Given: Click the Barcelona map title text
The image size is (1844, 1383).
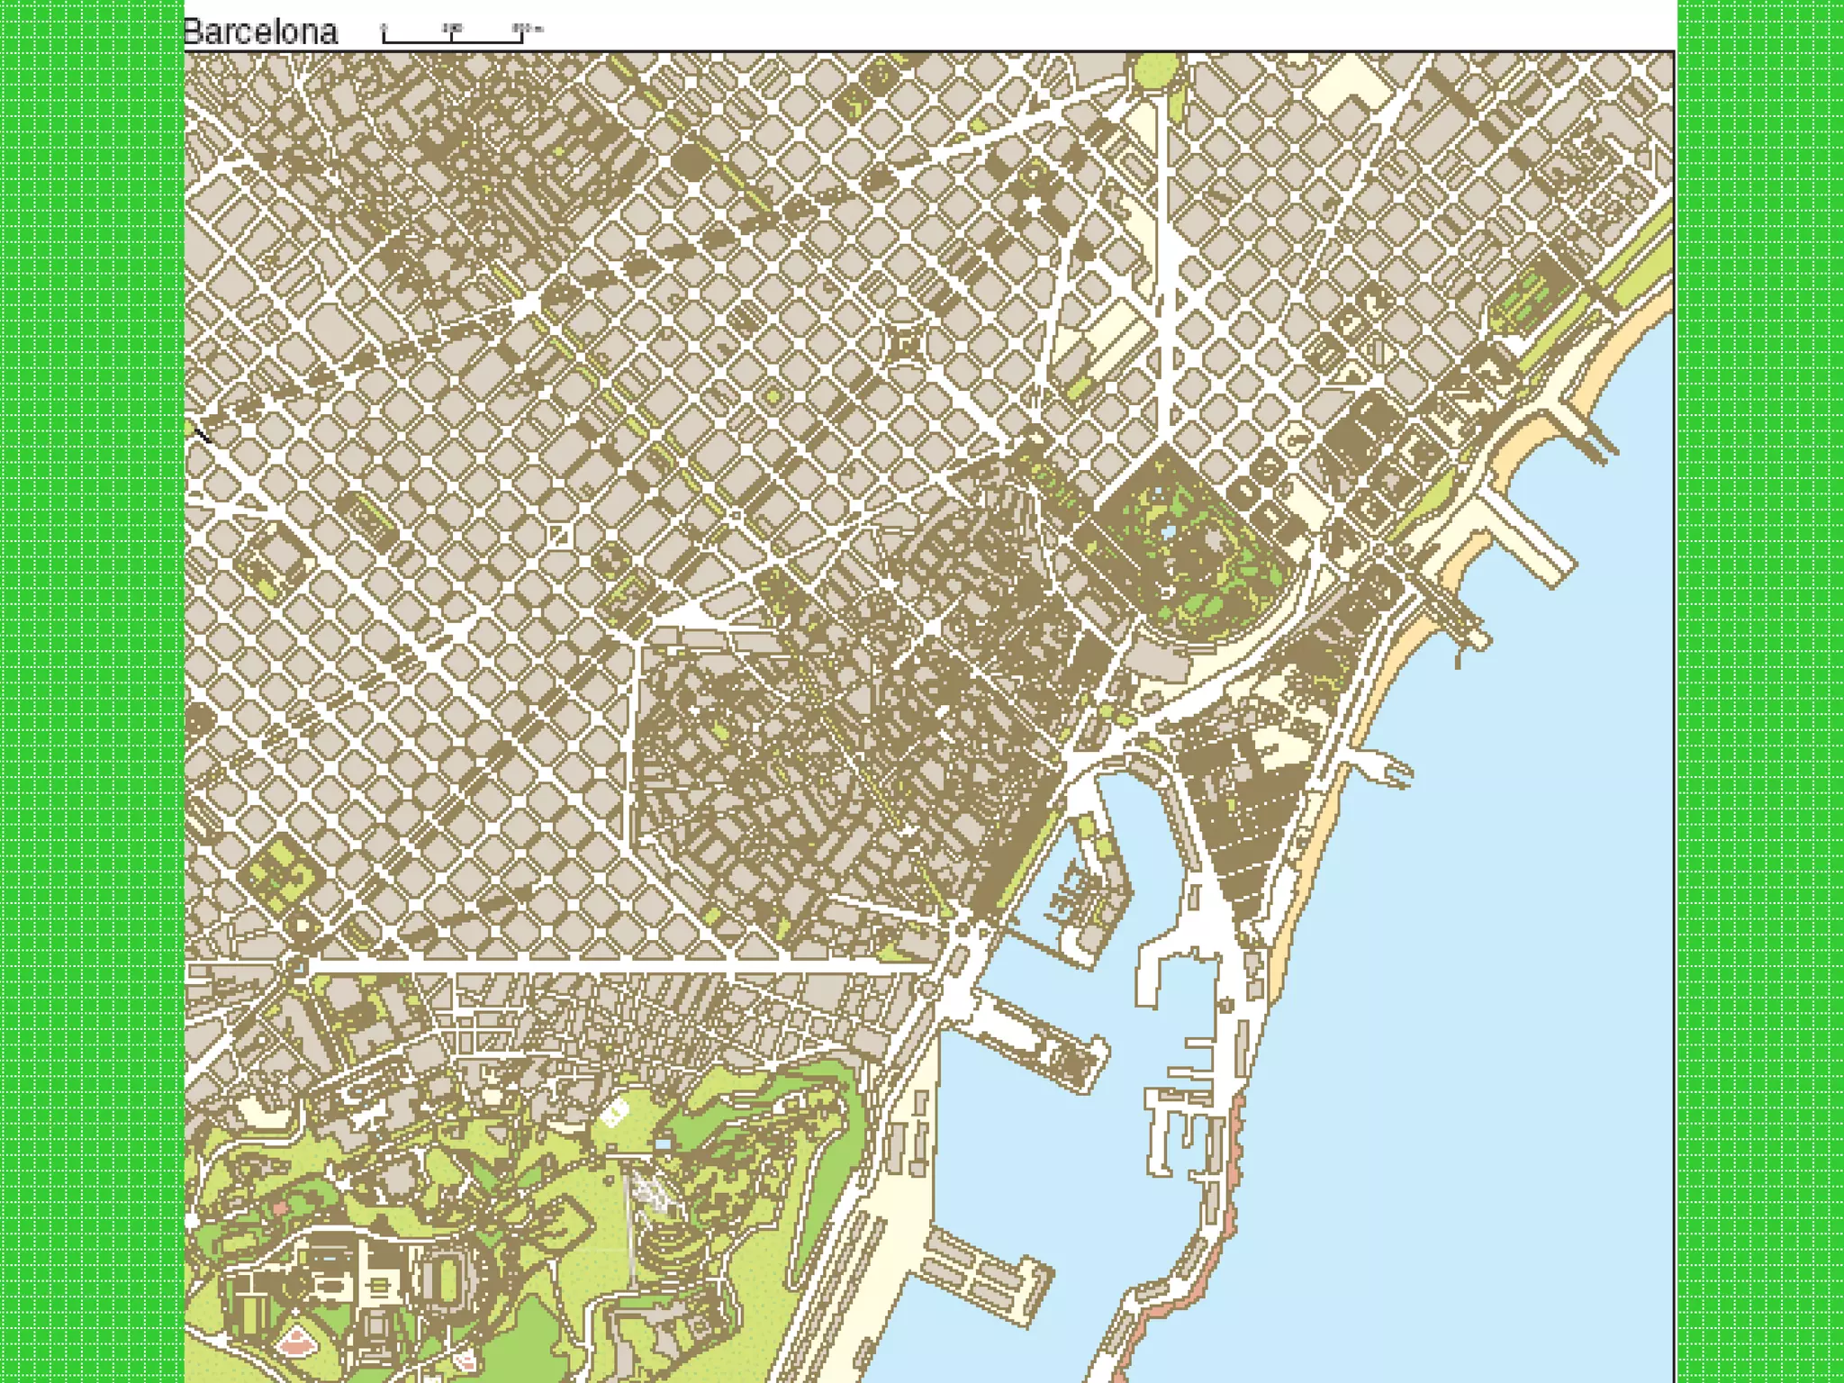Looking at the screenshot, I should pyautogui.click(x=260, y=32).
